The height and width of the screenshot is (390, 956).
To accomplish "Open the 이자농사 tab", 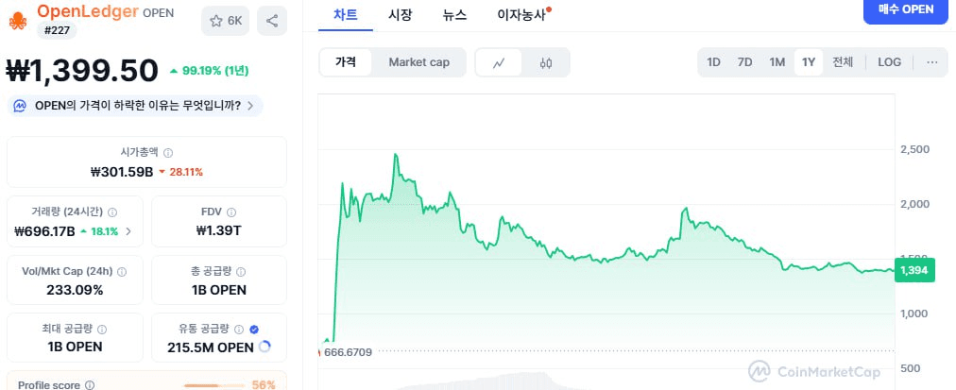I will (x=521, y=15).
